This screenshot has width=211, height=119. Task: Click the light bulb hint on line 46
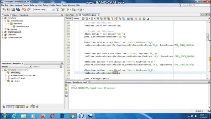click(x=69, y=73)
